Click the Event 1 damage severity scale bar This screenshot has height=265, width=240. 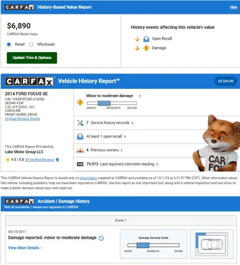tap(153, 245)
